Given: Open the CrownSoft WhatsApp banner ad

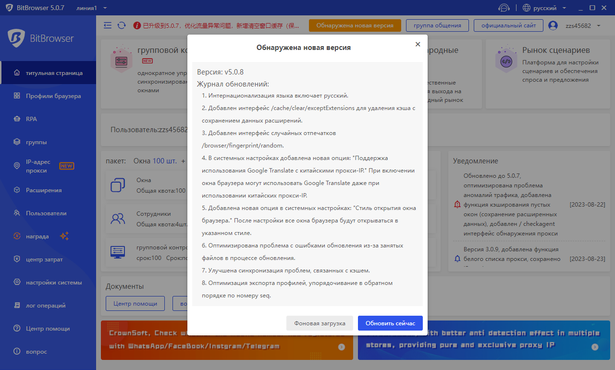Looking at the screenshot, I should pos(227,340).
